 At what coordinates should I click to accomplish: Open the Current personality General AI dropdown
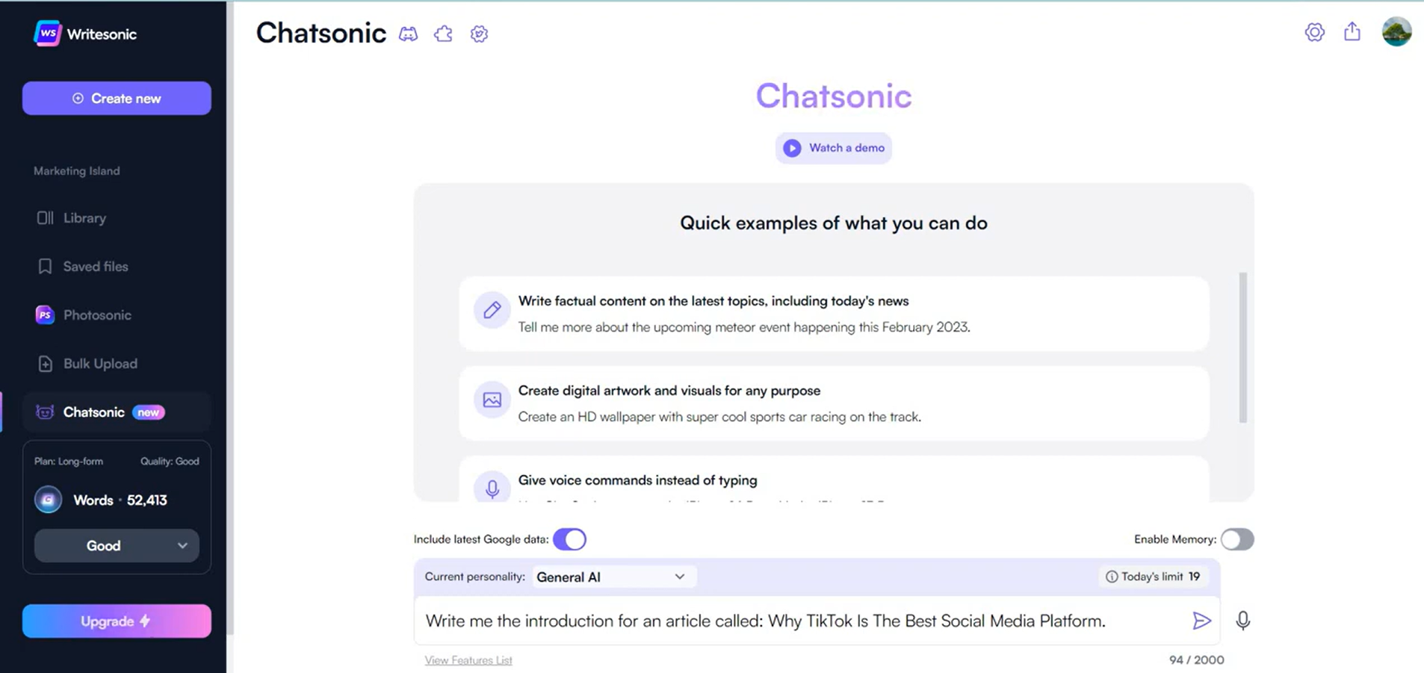click(x=613, y=576)
